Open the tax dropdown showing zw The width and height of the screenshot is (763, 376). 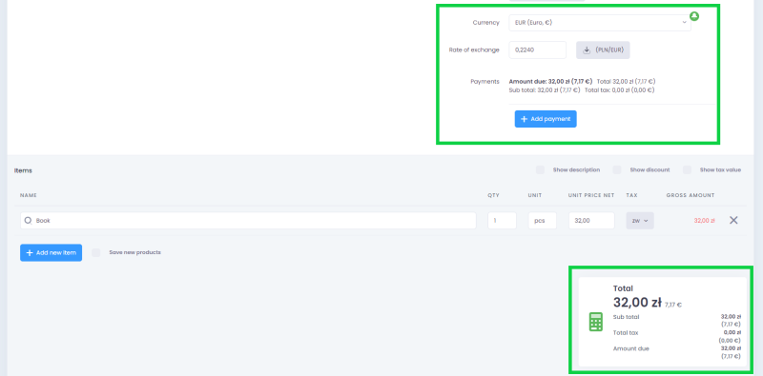click(640, 221)
